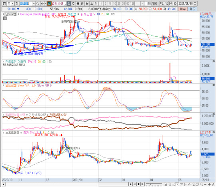Click the speaker sound icon
The width and height of the screenshot is (216, 187).
click(x=42, y=4)
